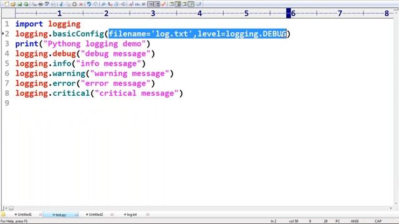The height and width of the screenshot is (224, 399).
Task: Click the Replace toolbar icon
Action: coord(110,4)
